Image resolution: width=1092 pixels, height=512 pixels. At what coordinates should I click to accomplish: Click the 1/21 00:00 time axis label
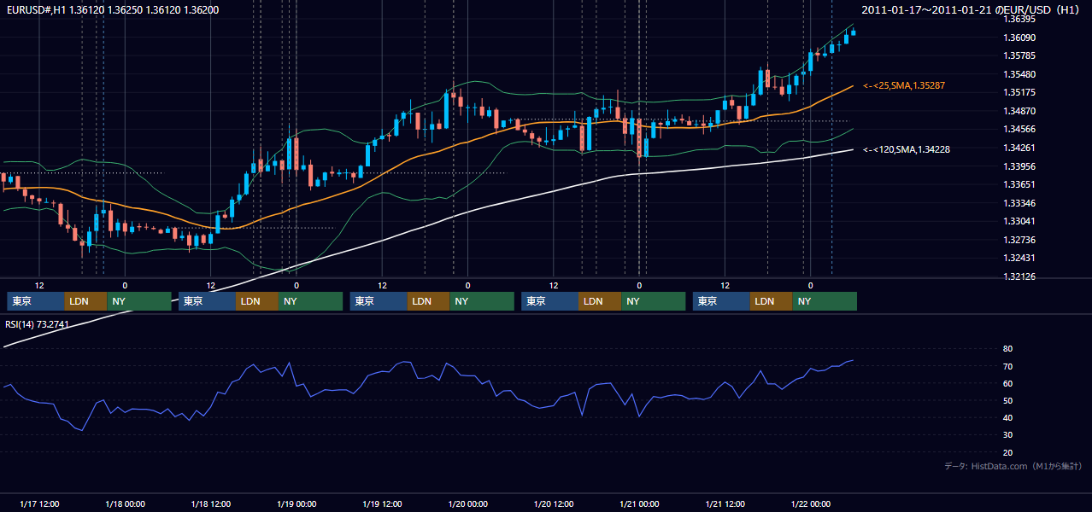(x=639, y=503)
